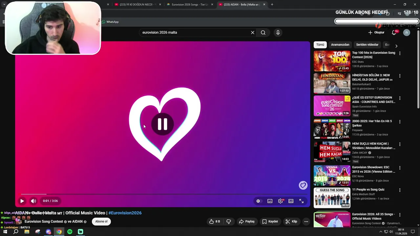Click the heart watermark icon on the video

[303, 185]
